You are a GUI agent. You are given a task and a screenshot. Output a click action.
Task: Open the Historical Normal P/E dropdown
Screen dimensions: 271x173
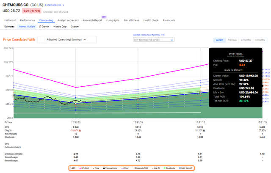154,40
